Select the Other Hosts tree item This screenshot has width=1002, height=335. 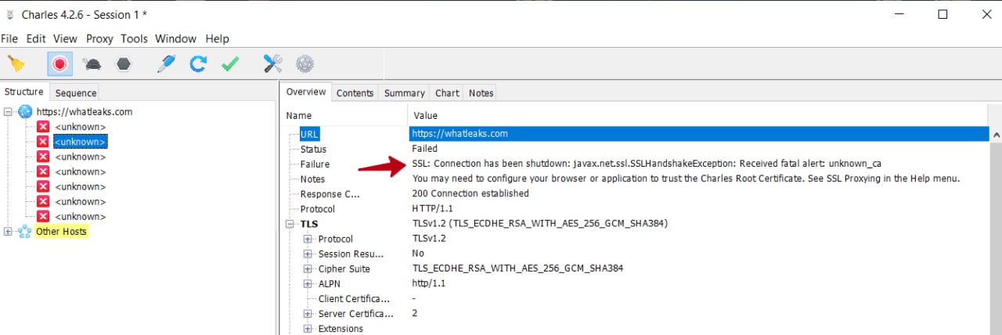point(61,232)
